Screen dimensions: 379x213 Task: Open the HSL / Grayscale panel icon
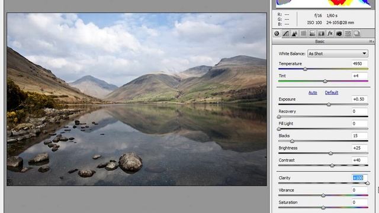coord(303,34)
